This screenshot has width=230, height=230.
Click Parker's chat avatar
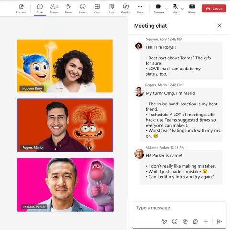pos(139,153)
